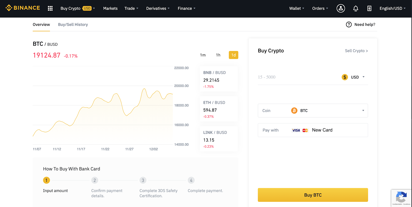Select the 1d chart interval
This screenshot has width=412, height=207.
(x=234, y=55)
